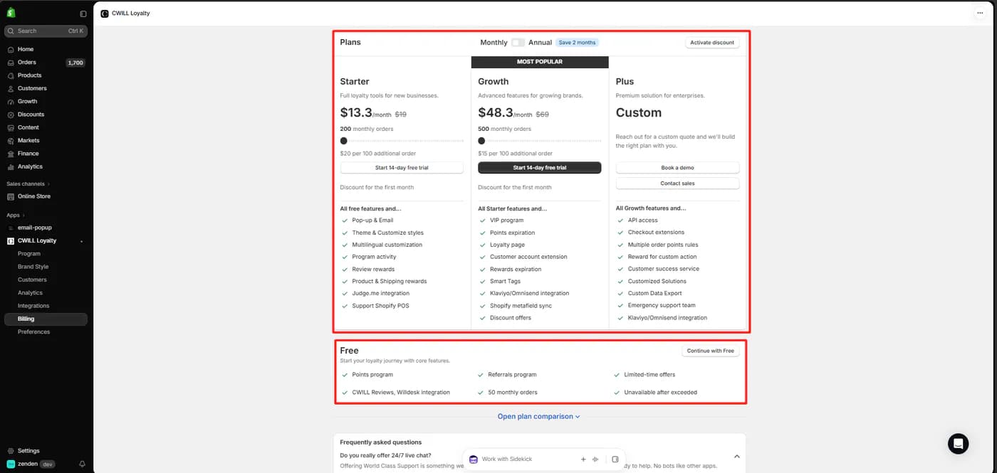Click API access feature text

coord(643,220)
